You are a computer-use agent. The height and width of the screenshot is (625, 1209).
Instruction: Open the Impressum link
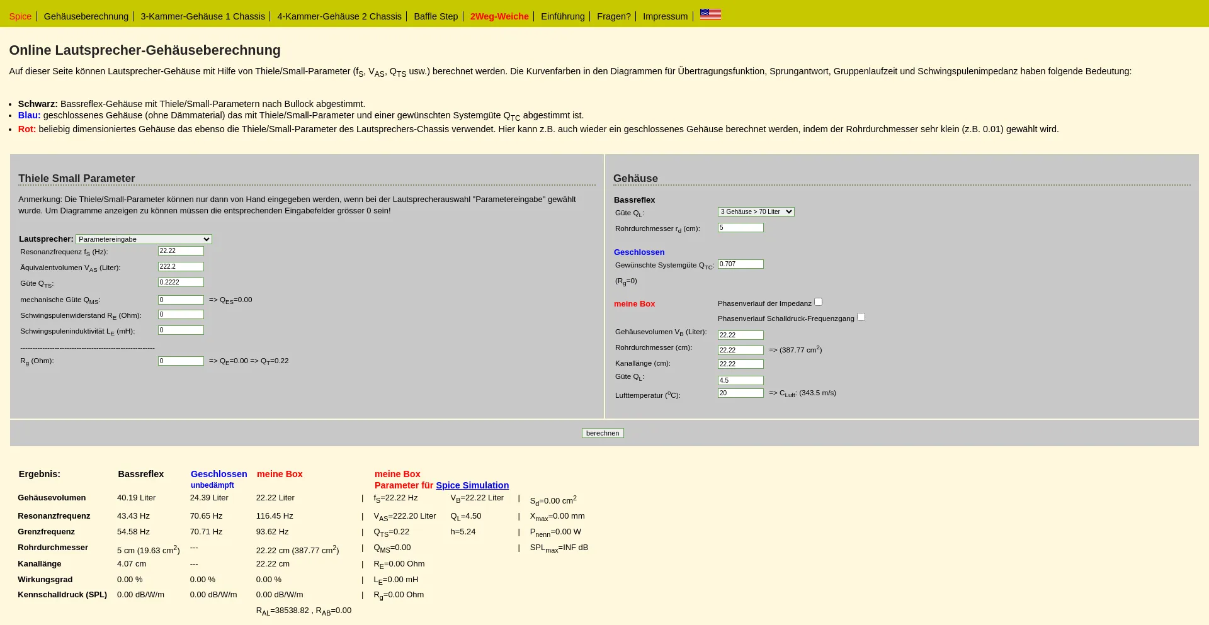point(665,16)
